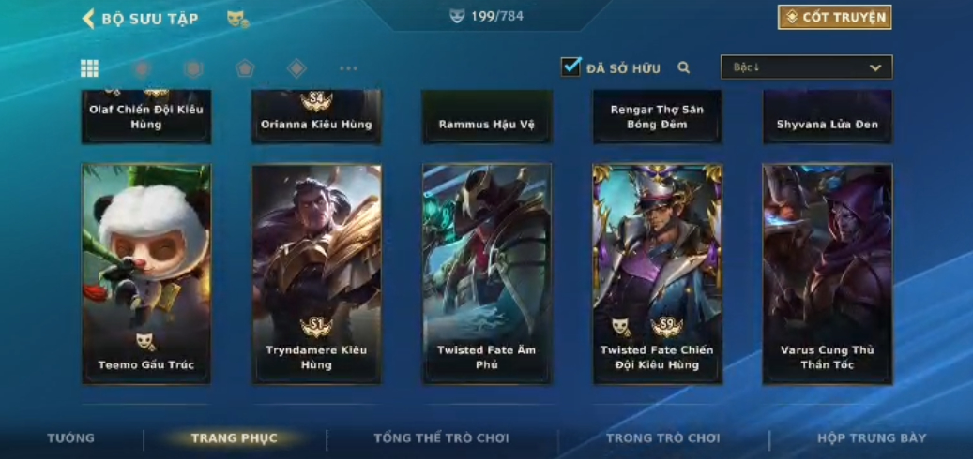
Task: Open the Teemo Gấu Trúc skin card
Action: 146,274
